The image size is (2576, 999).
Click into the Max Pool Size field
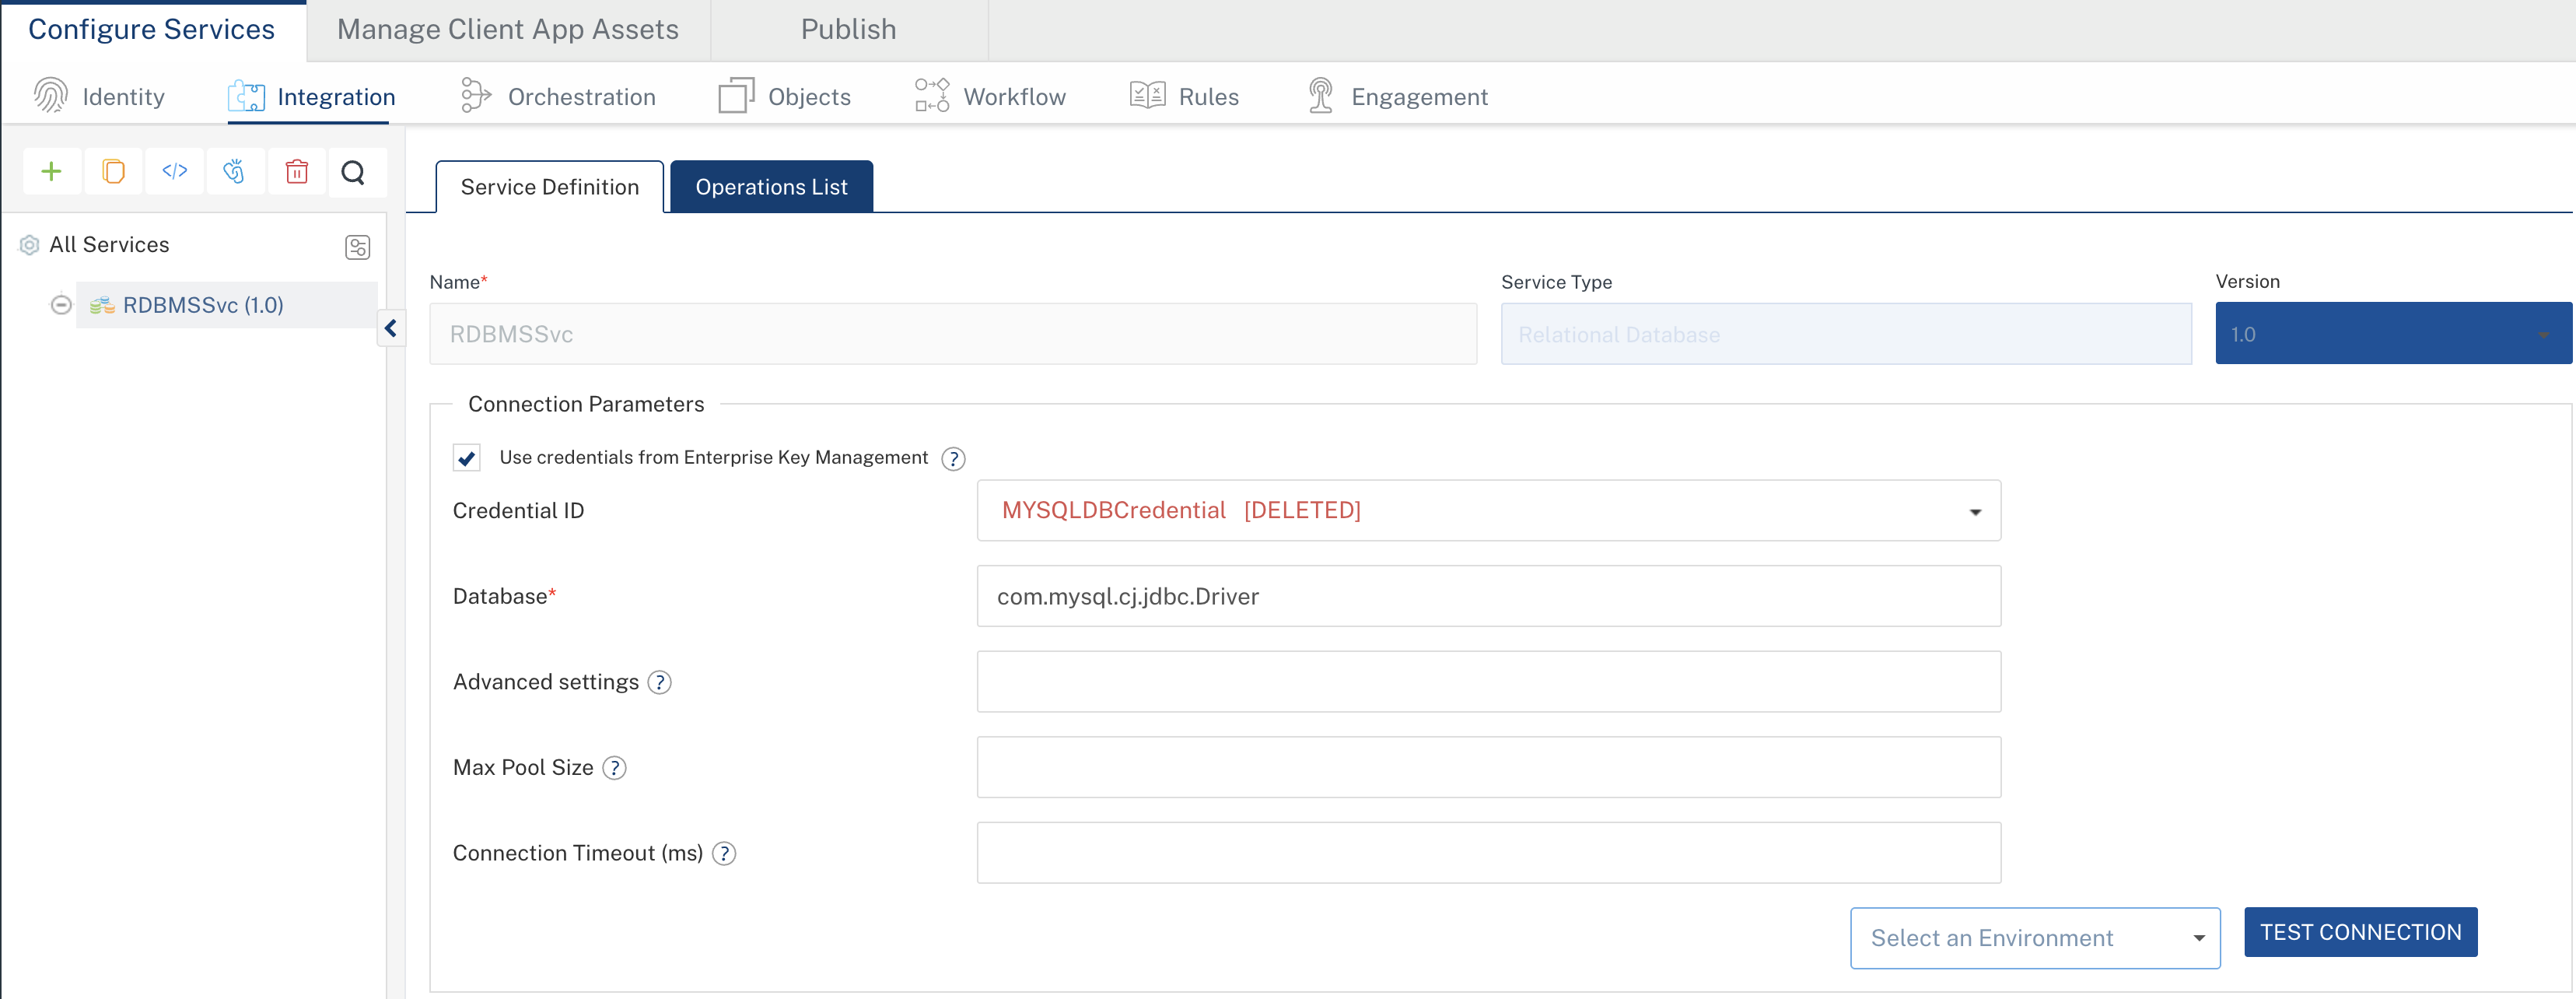click(1488, 768)
